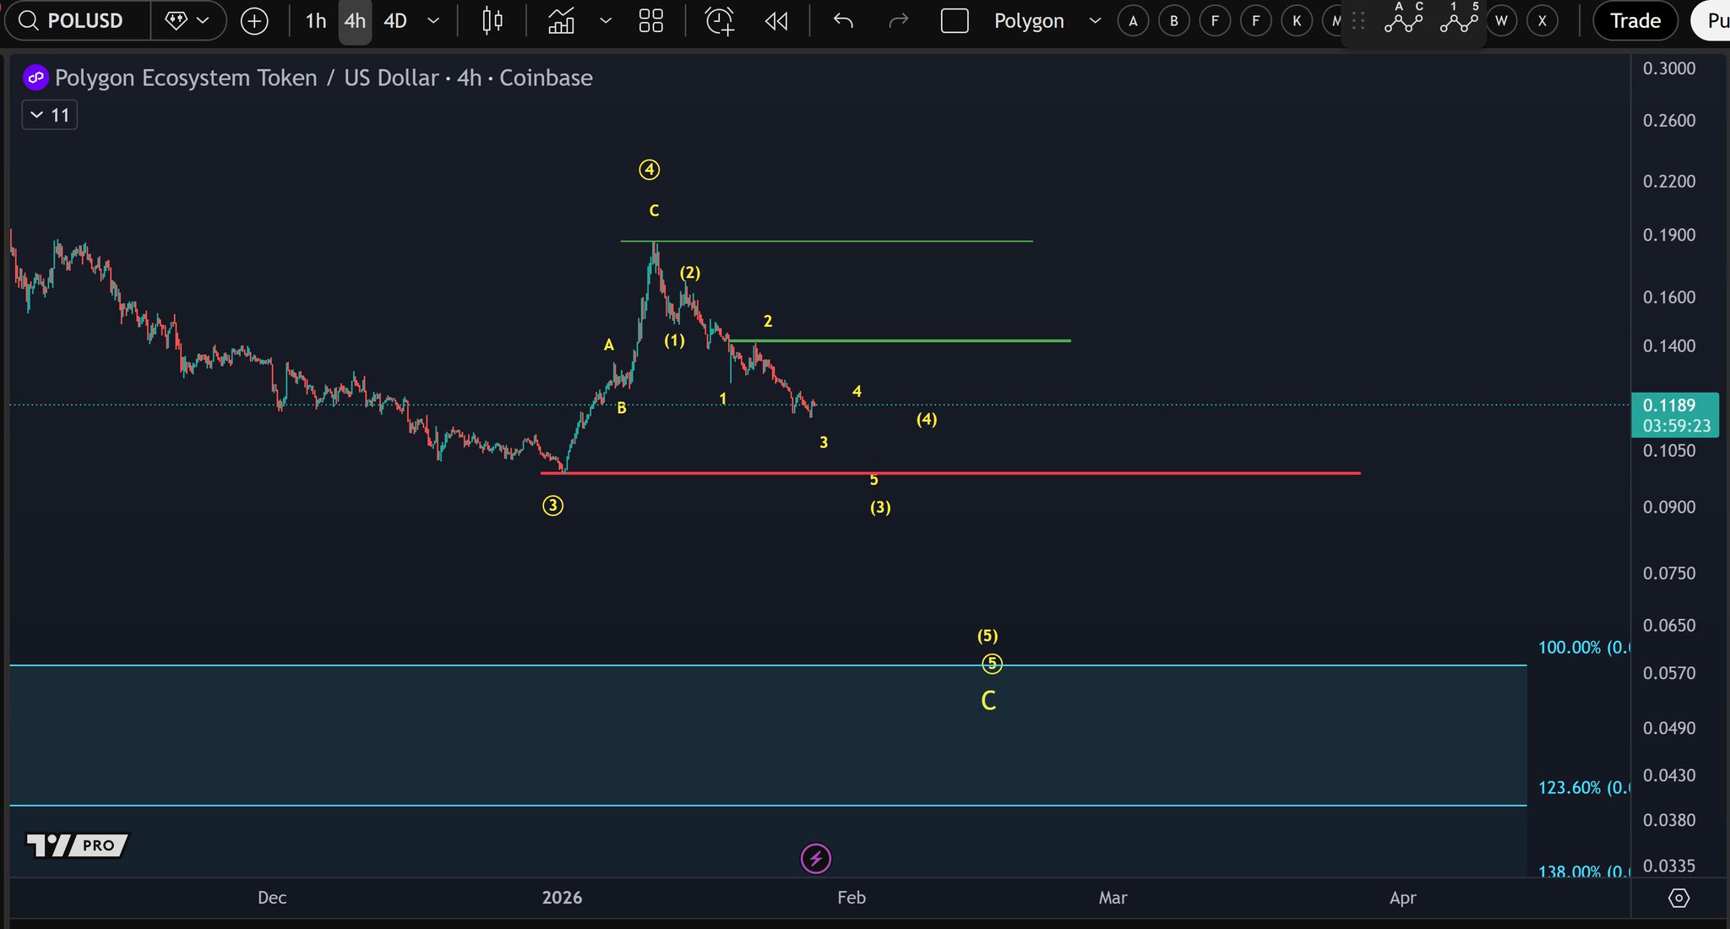
Task: Click the Trade button
Action: pos(1635,21)
